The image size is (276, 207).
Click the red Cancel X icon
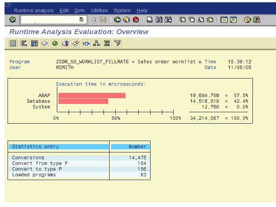[136, 20]
